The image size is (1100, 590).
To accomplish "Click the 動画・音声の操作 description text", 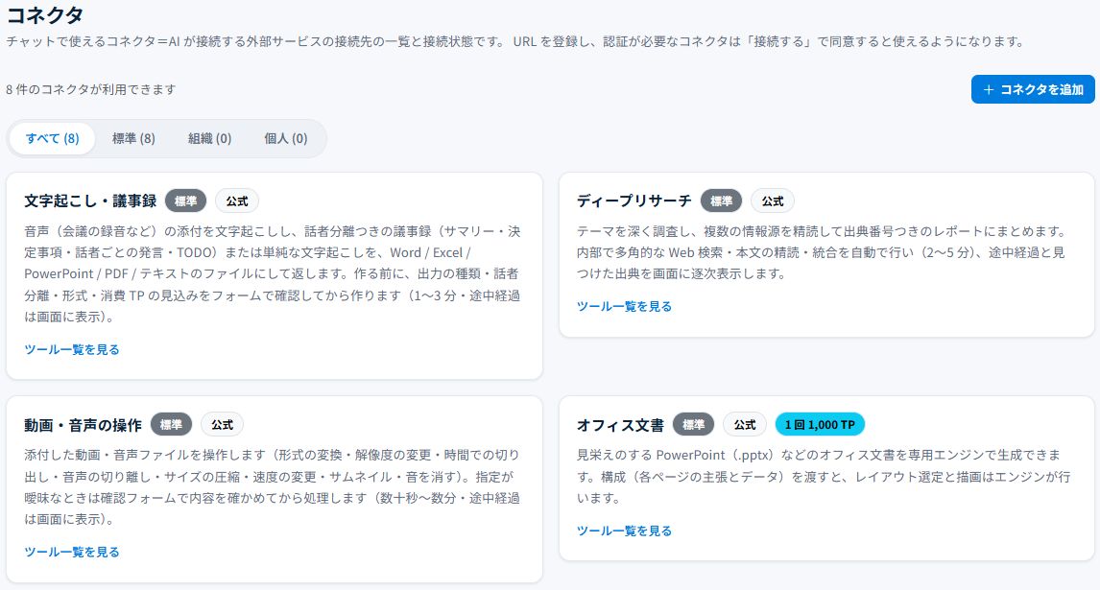I will click(x=273, y=487).
